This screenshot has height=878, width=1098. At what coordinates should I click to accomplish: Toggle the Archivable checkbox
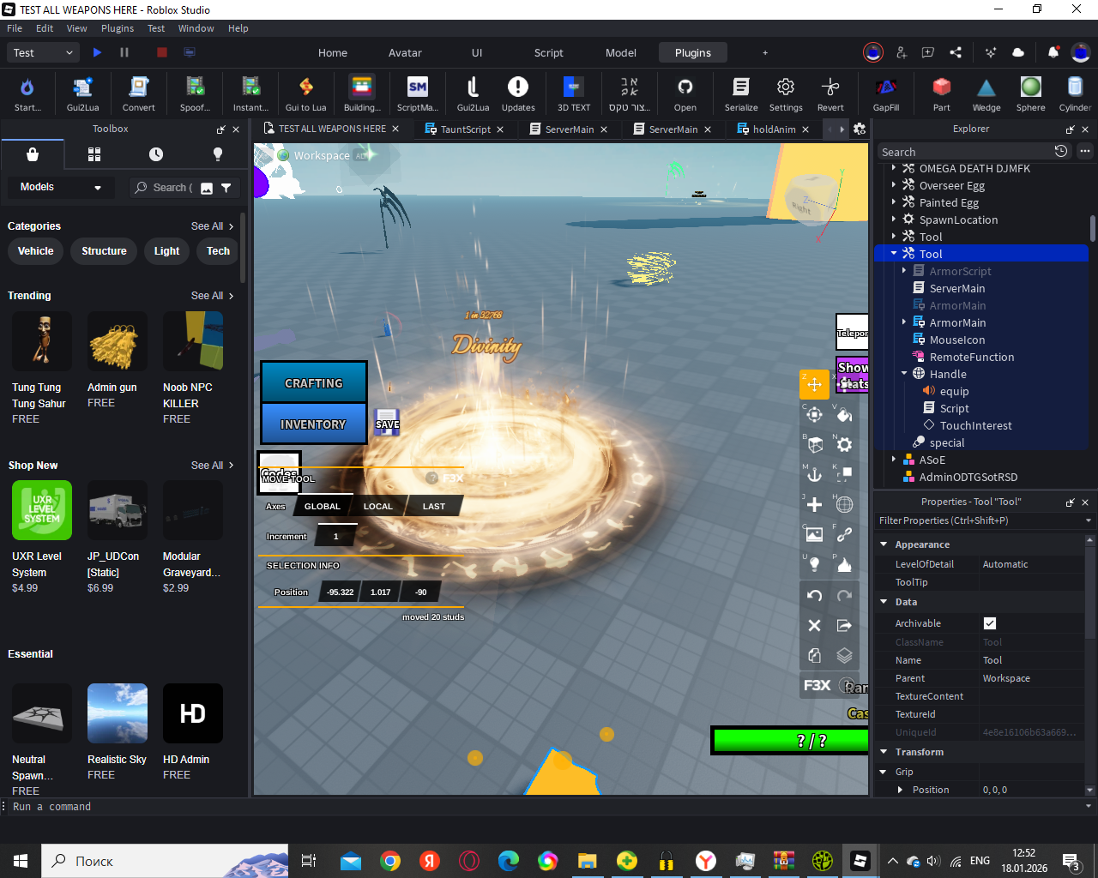pos(990,623)
